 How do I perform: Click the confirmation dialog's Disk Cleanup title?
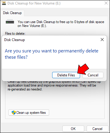click(14, 40)
